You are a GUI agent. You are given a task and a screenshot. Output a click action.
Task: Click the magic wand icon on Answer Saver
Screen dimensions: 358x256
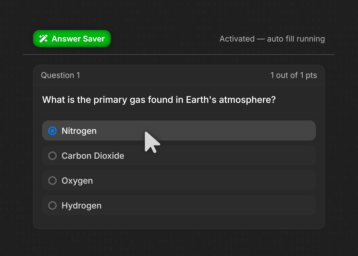44,39
